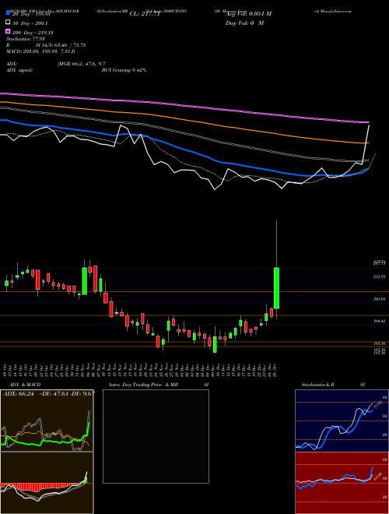The width and height of the screenshot is (389, 514).
Task: Click the 'Stochastics & R' panel title
Action: pos(317,385)
